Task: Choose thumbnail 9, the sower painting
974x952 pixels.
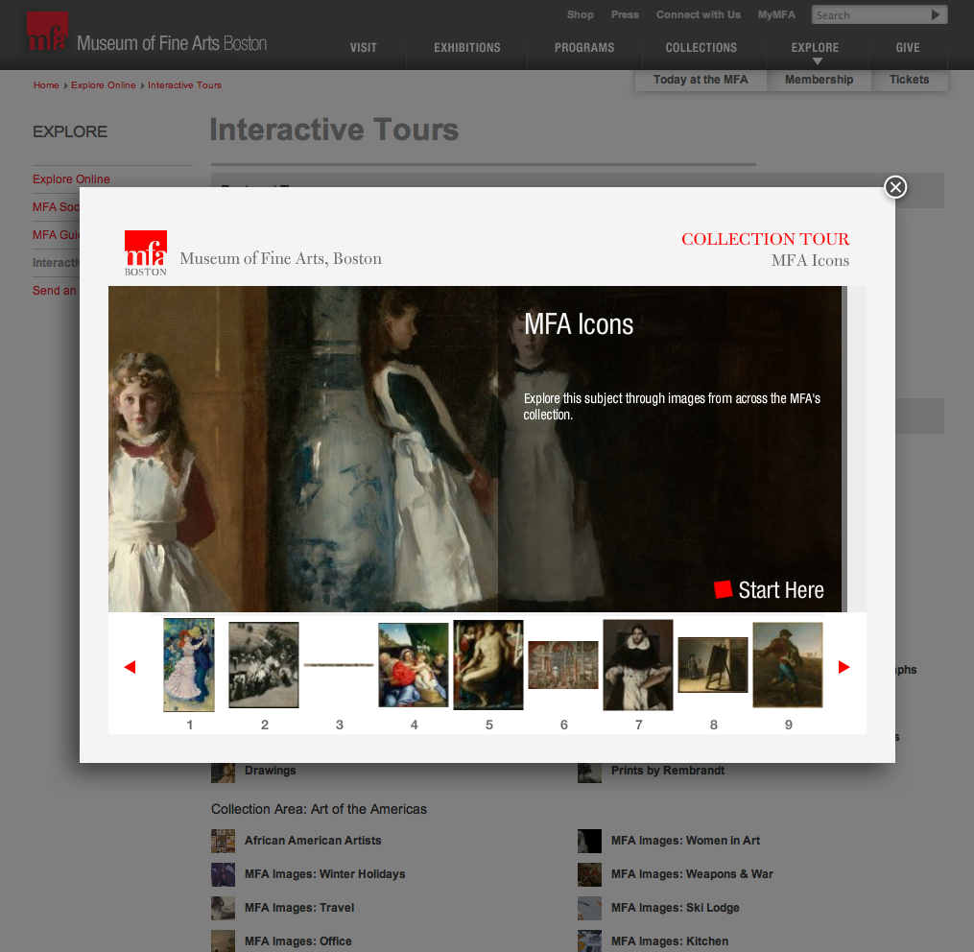Action: (788, 665)
